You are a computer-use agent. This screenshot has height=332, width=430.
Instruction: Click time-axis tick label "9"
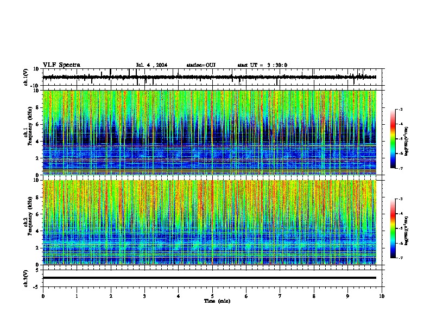pos(347,296)
